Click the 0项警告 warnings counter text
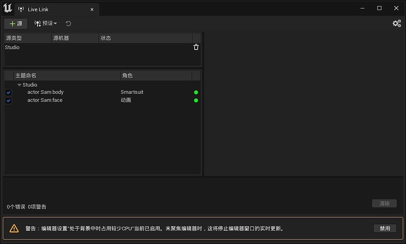Screen dimensions: 406x244 36,207
